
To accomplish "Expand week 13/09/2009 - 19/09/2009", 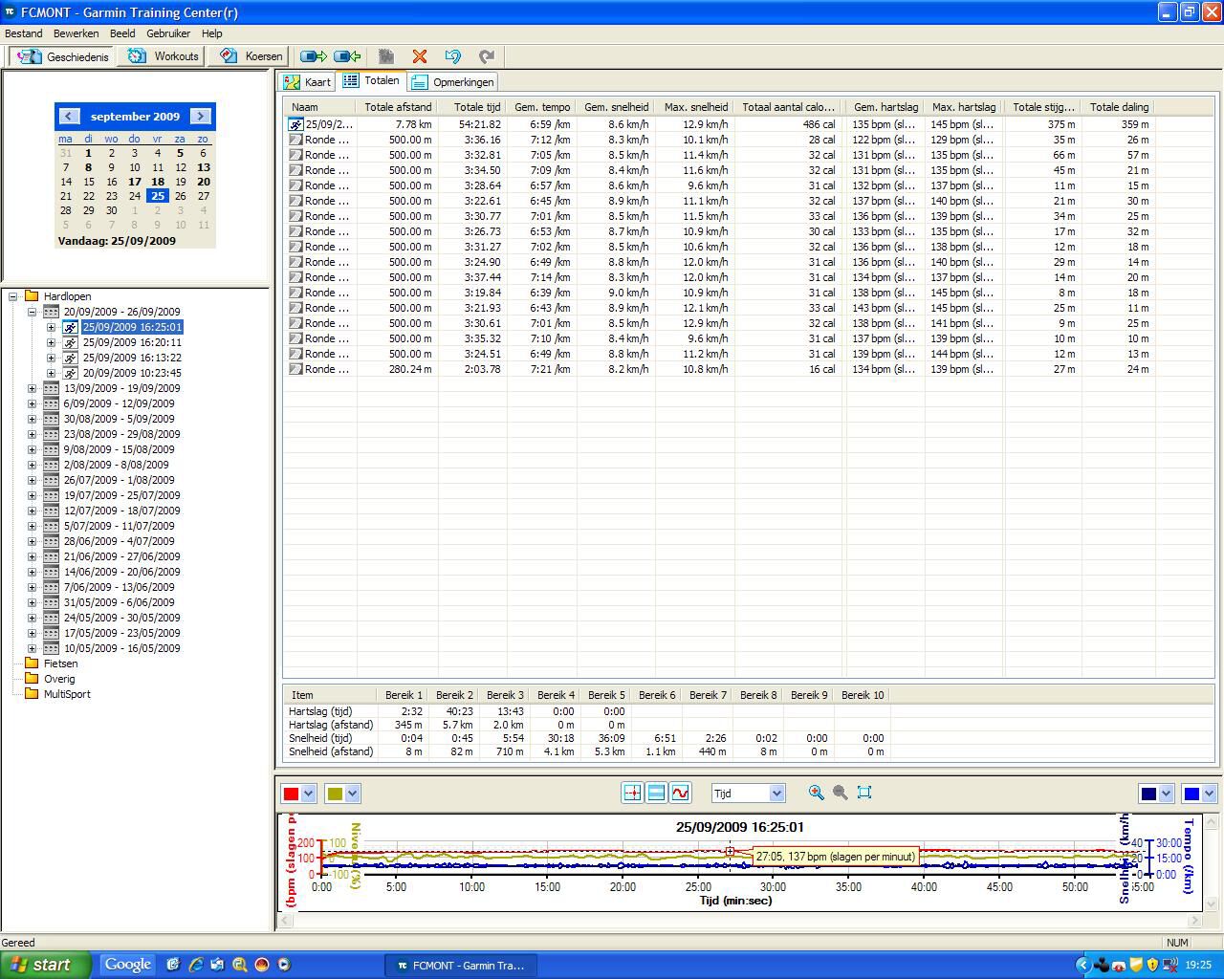I will (x=32, y=388).
